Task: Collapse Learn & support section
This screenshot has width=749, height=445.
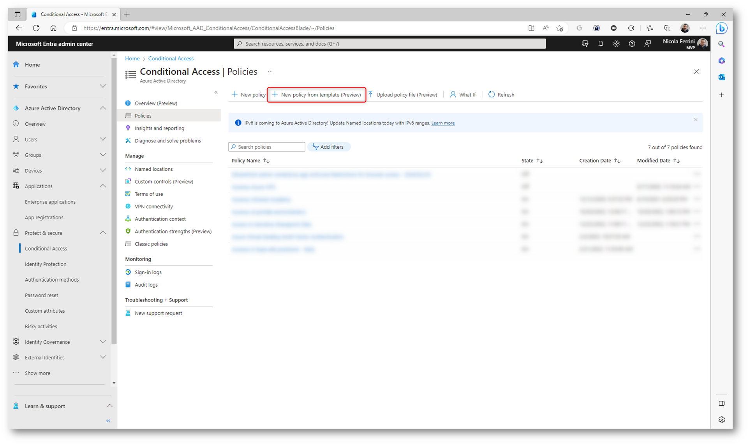Action: [109, 406]
